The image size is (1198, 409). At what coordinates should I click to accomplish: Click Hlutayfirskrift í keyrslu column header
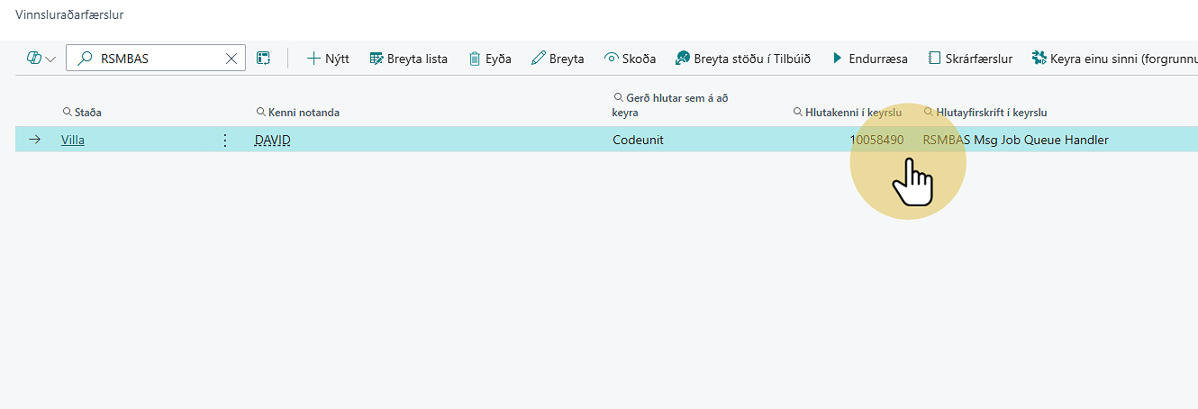pyautogui.click(x=985, y=113)
